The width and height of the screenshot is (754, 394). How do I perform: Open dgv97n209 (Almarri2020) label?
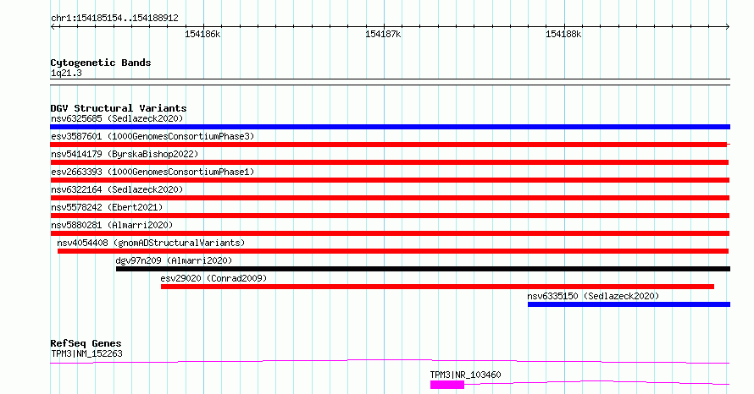pyautogui.click(x=174, y=260)
